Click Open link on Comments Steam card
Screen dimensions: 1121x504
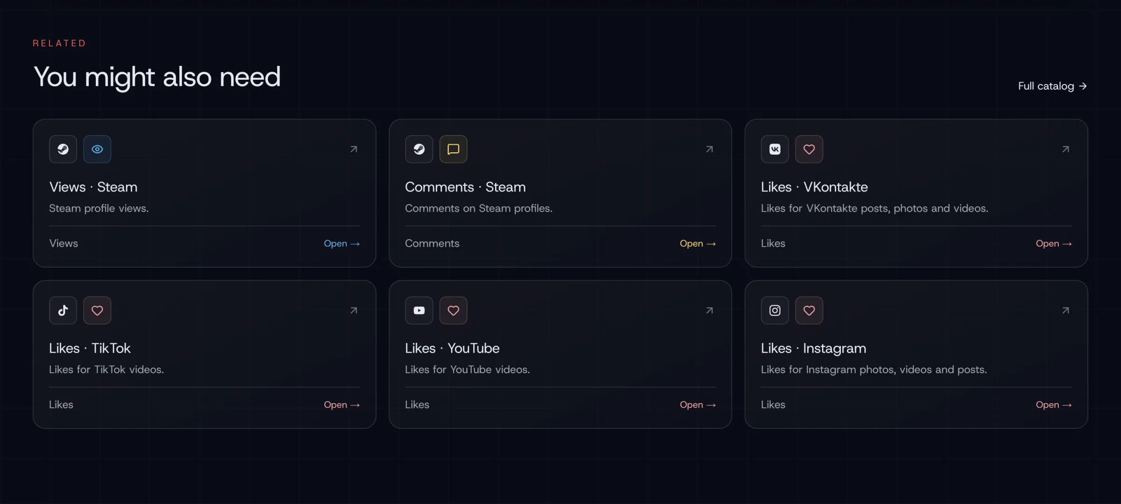tap(697, 243)
